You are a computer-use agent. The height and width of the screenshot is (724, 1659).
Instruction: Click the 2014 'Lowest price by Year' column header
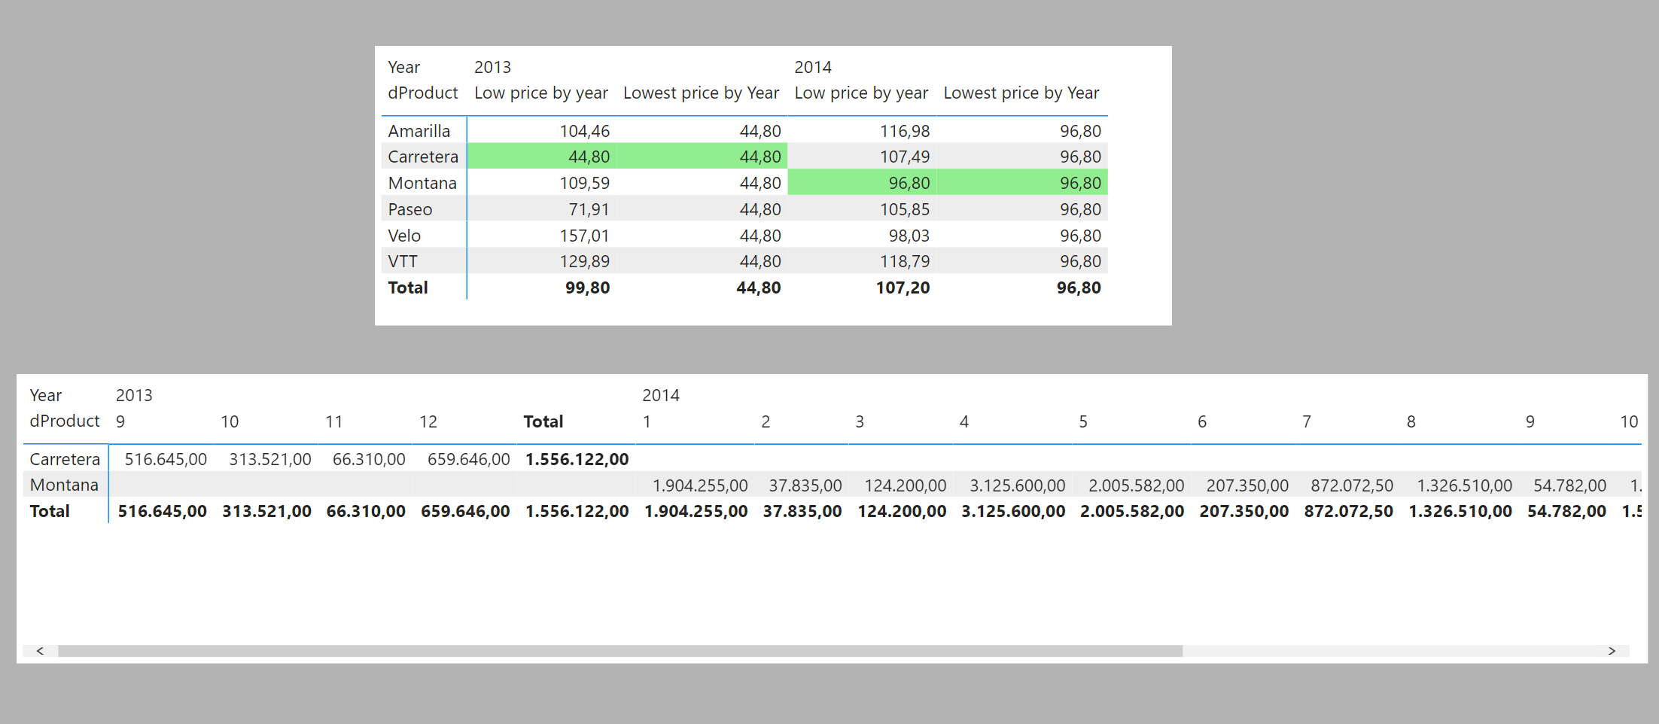(1021, 93)
